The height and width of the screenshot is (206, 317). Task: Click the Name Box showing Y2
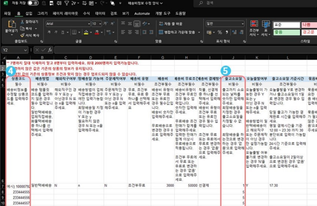(14, 50)
